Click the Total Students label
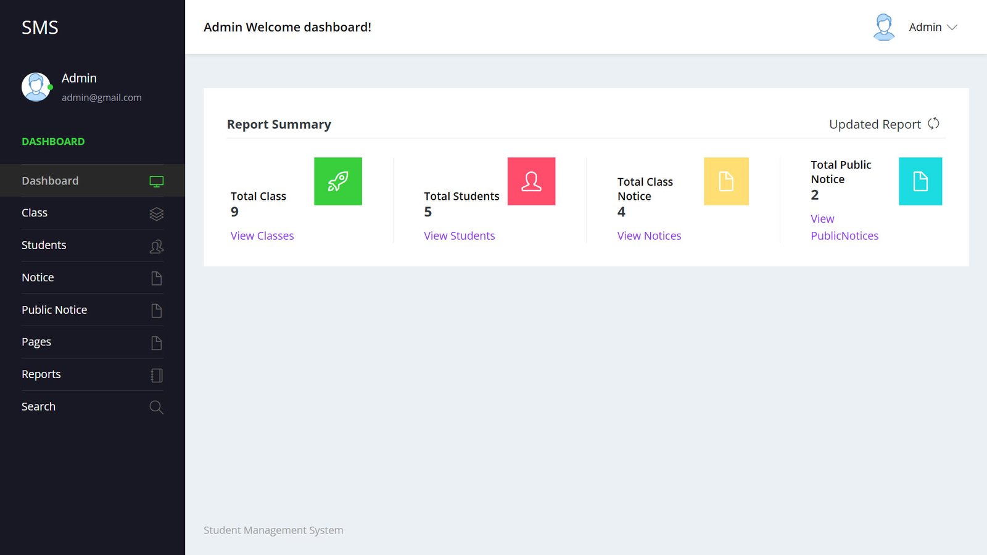Image resolution: width=987 pixels, height=555 pixels. coord(461,196)
